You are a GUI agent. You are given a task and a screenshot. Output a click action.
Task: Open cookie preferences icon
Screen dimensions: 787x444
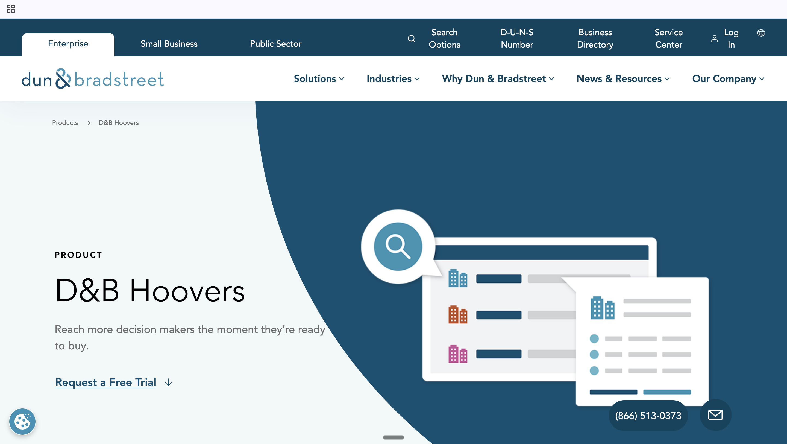22,421
